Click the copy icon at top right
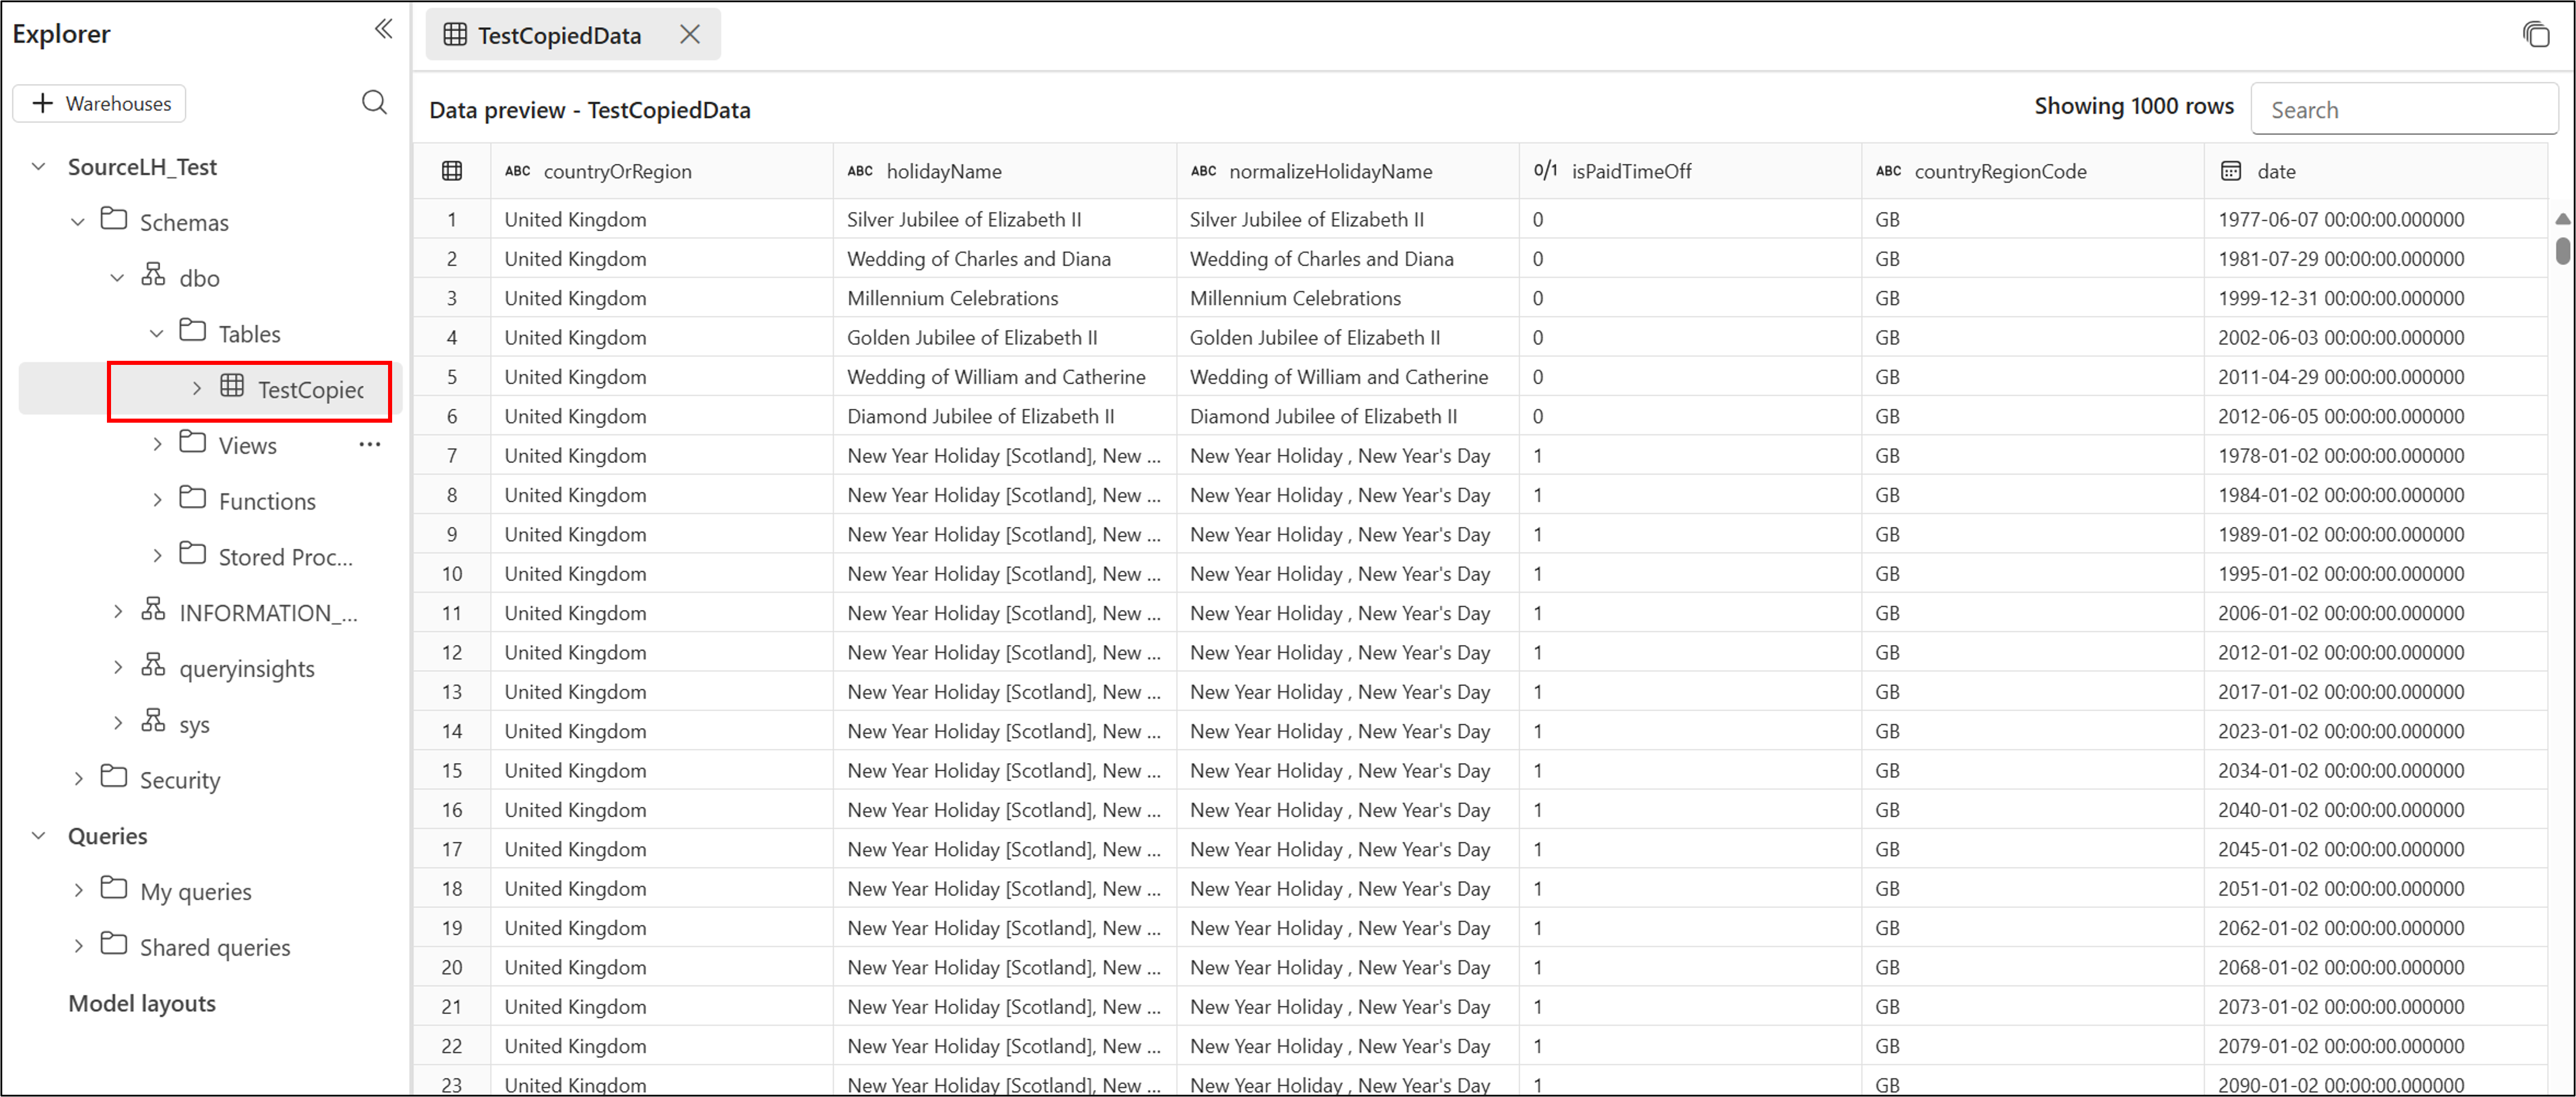Image resolution: width=2576 pixels, height=1097 pixels. 2536,35
